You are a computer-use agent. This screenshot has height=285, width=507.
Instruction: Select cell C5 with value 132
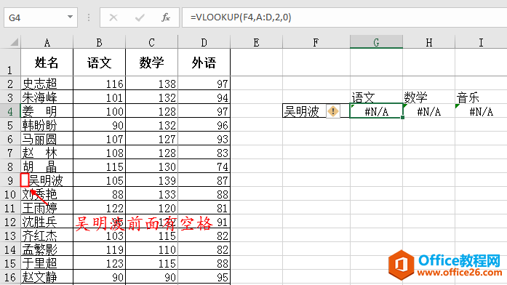pyautogui.click(x=151, y=125)
